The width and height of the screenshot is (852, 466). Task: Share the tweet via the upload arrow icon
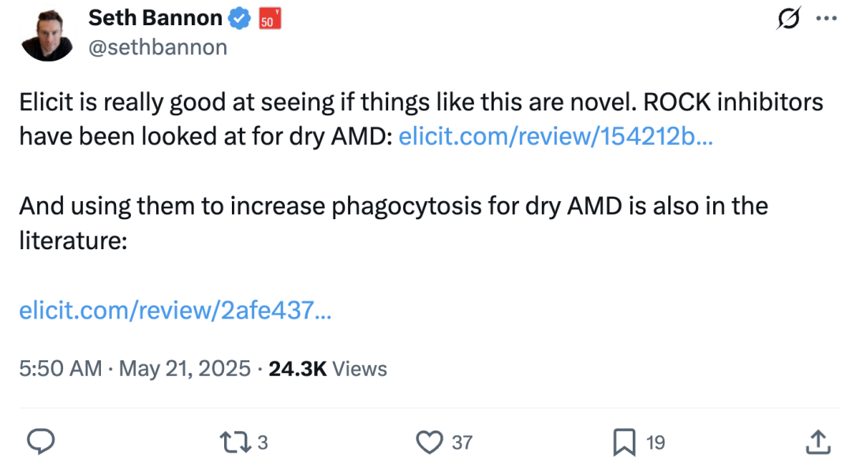click(x=817, y=442)
